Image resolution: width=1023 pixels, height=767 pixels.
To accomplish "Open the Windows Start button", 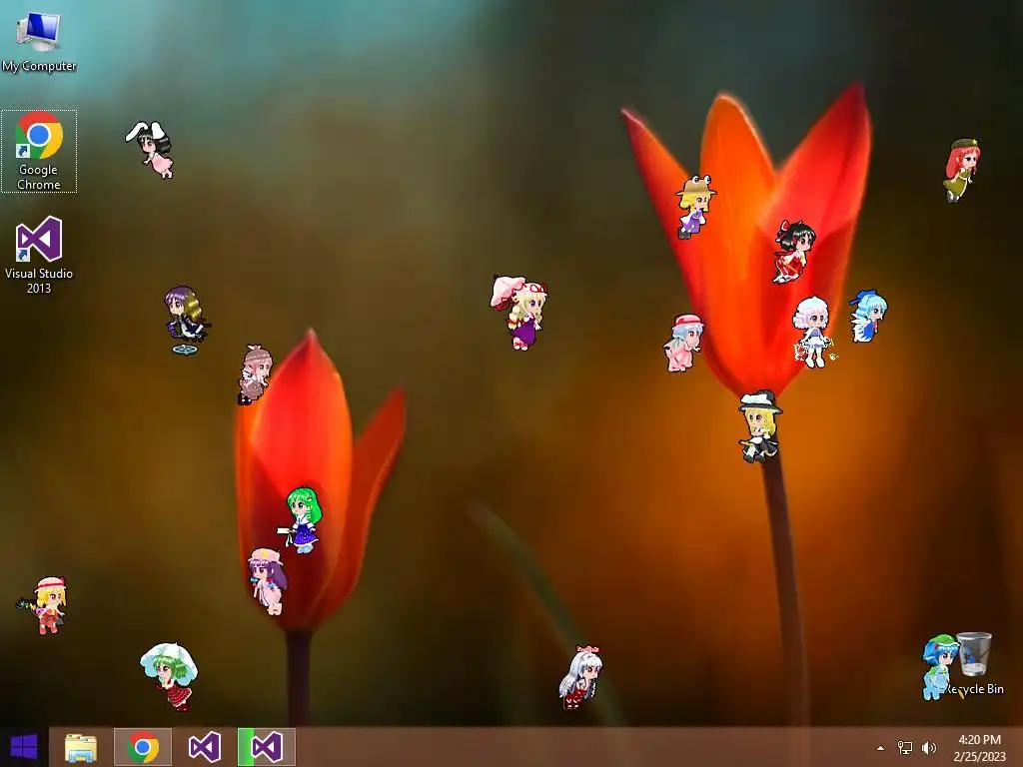I will pyautogui.click(x=24, y=747).
